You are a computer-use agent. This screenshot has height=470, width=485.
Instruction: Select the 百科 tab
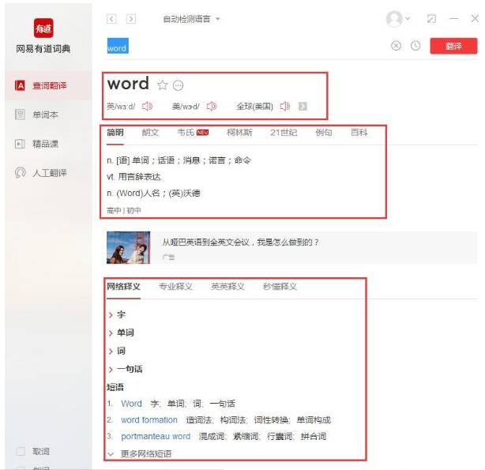pos(359,133)
